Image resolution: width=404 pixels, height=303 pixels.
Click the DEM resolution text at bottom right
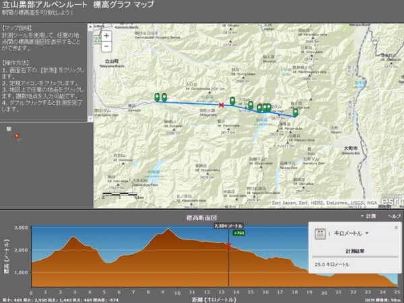(x=382, y=300)
